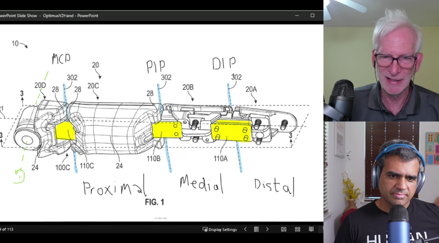439x243 pixels.
Task: Select the white-haired speaker's video feed
Action: pyautogui.click(x=381, y=61)
